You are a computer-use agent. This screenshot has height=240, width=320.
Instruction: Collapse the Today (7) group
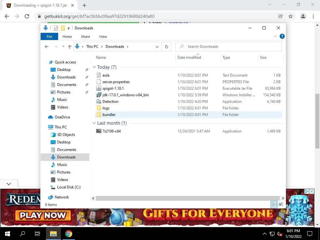click(94, 67)
